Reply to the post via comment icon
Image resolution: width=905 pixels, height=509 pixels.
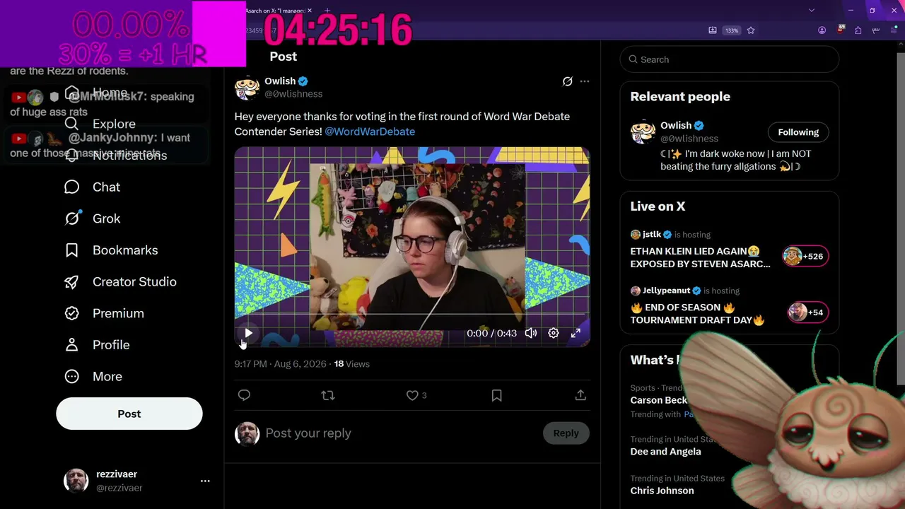[244, 395]
